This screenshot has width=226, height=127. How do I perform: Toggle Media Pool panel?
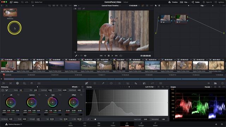click(37, 2)
